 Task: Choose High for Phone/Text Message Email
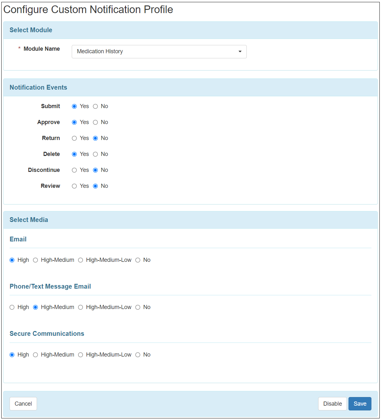[x=12, y=307]
